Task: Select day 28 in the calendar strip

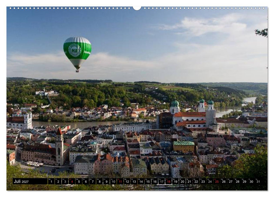Action: (238, 181)
